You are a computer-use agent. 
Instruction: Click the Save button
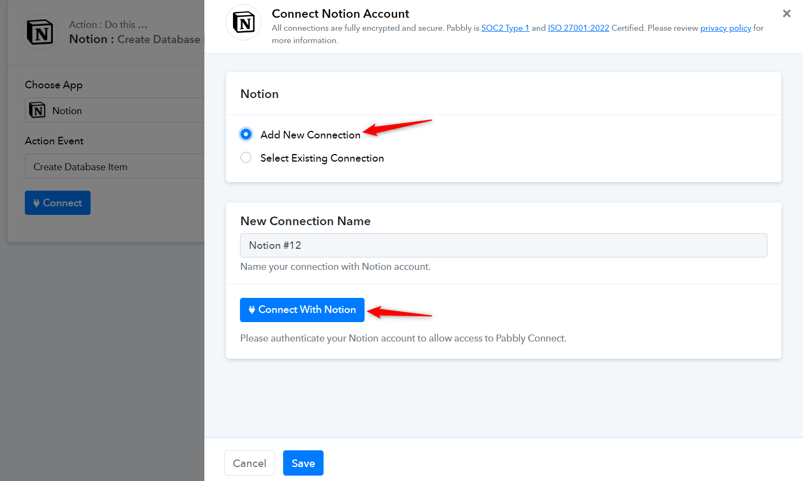point(303,463)
